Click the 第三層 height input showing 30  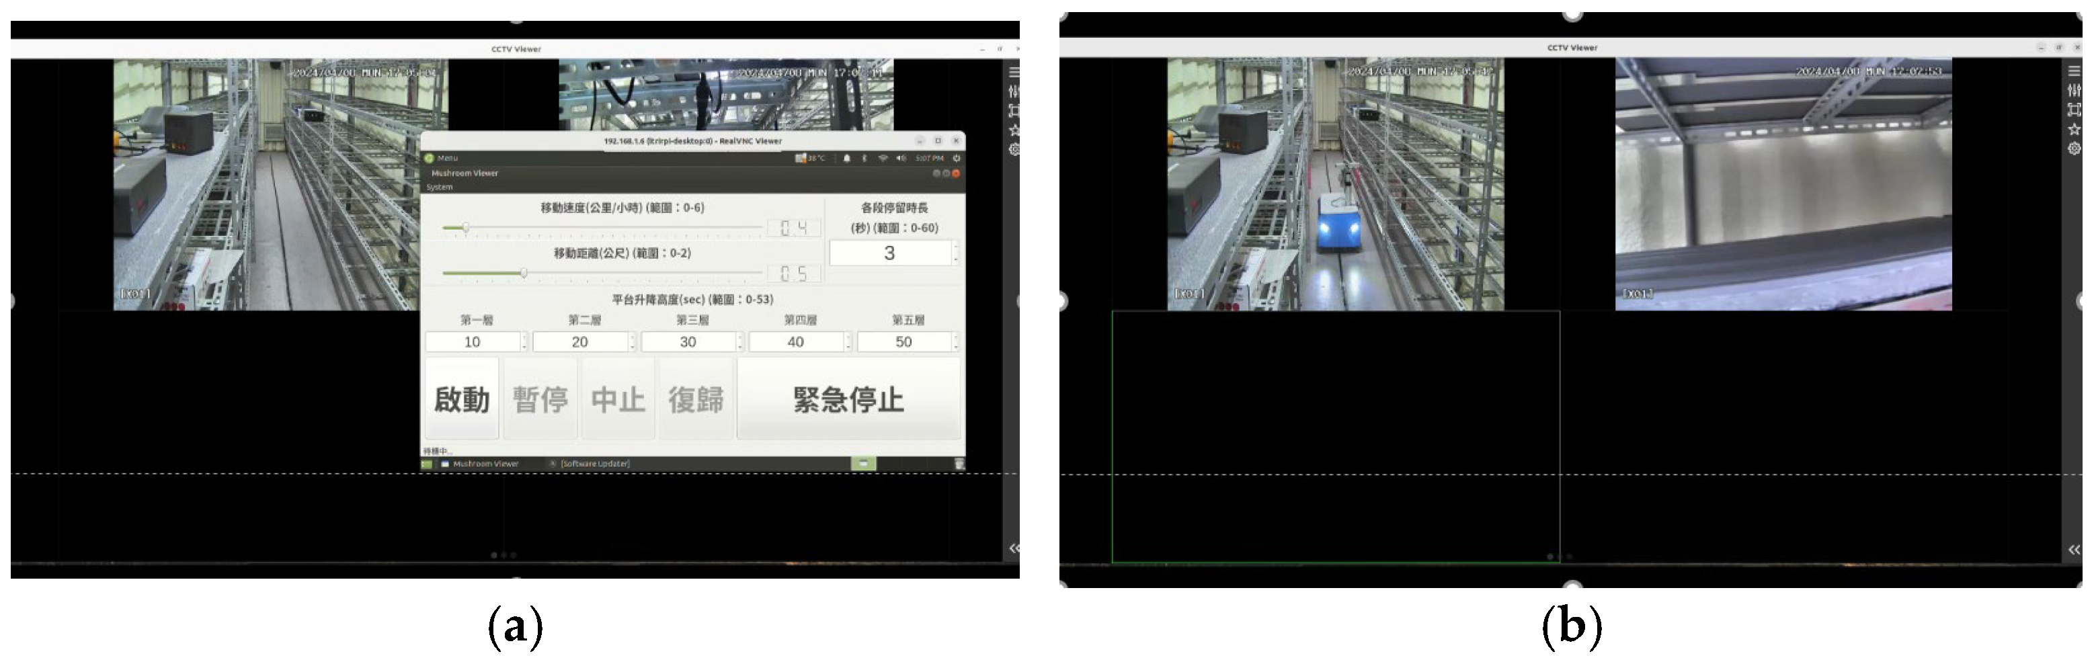pos(688,342)
